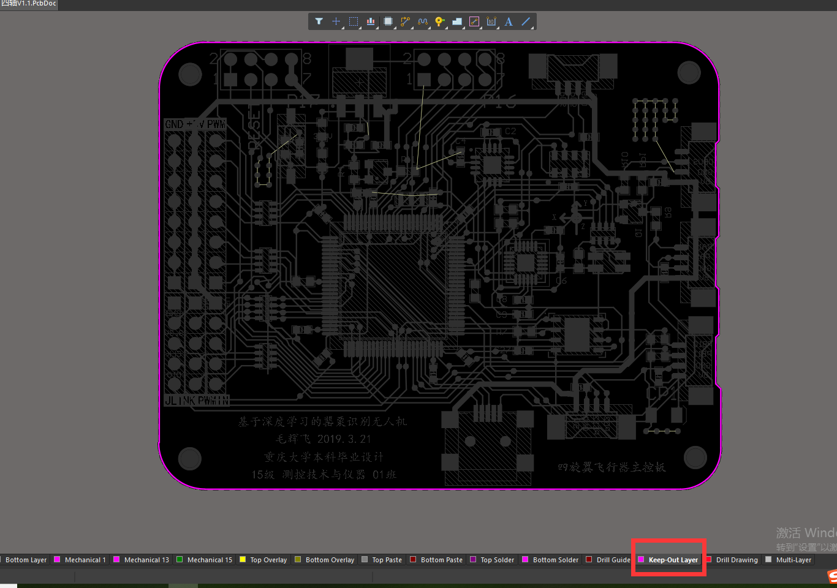The height and width of the screenshot is (588, 837).
Task: Select the Interactive Routing tool
Action: (405, 21)
